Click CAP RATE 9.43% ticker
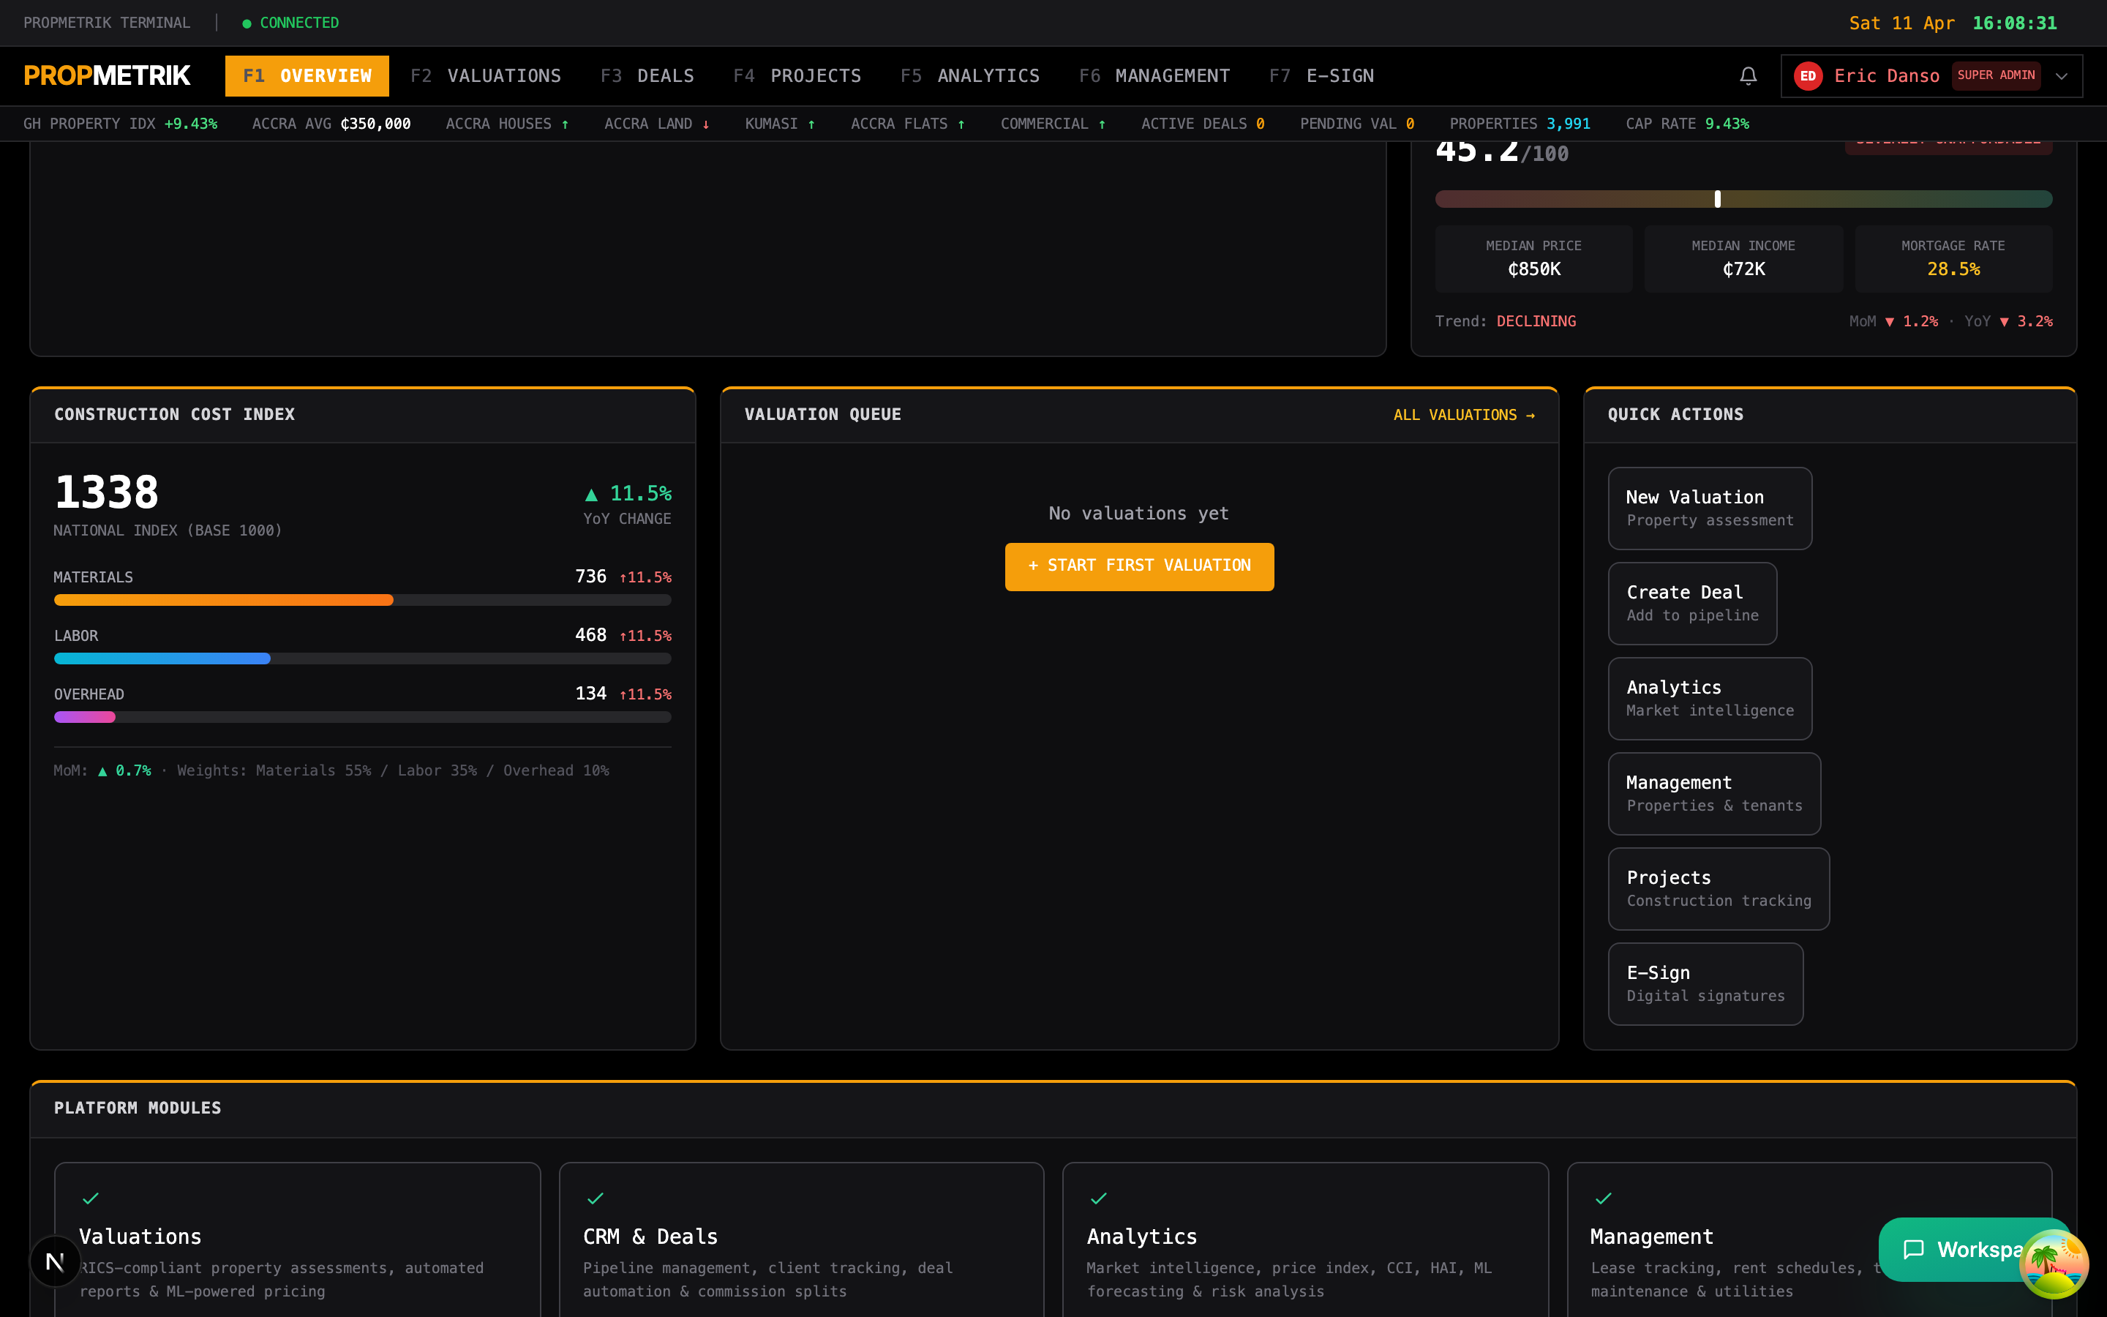 [1686, 124]
